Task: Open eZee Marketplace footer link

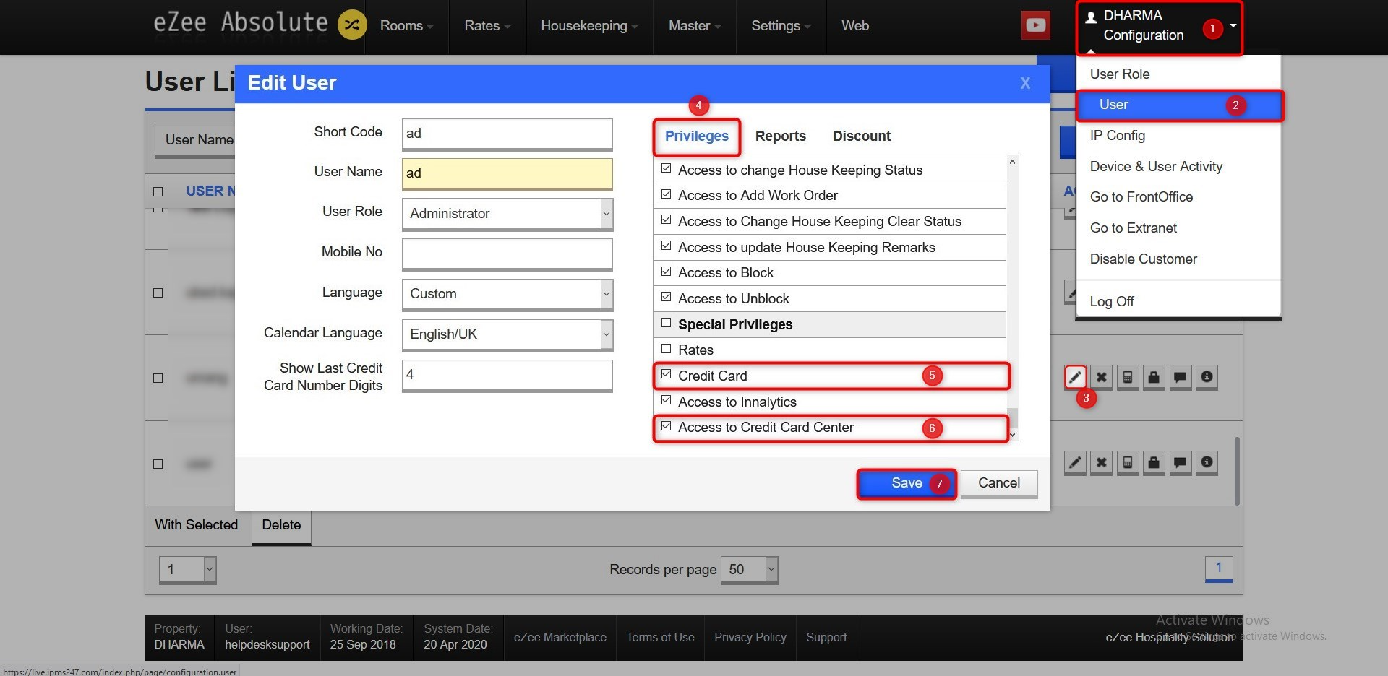Action: (560, 638)
